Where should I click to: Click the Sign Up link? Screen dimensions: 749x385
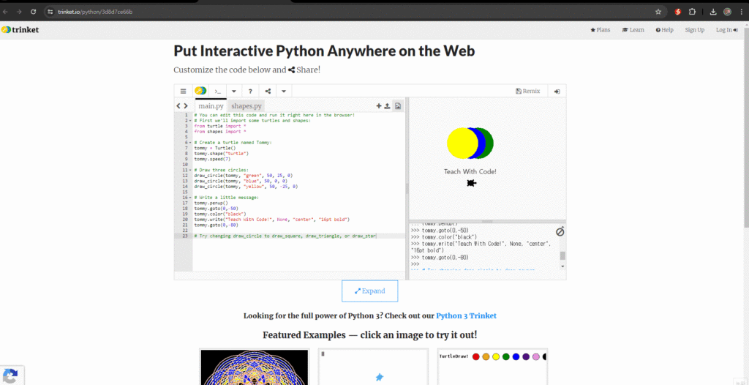[695, 30]
